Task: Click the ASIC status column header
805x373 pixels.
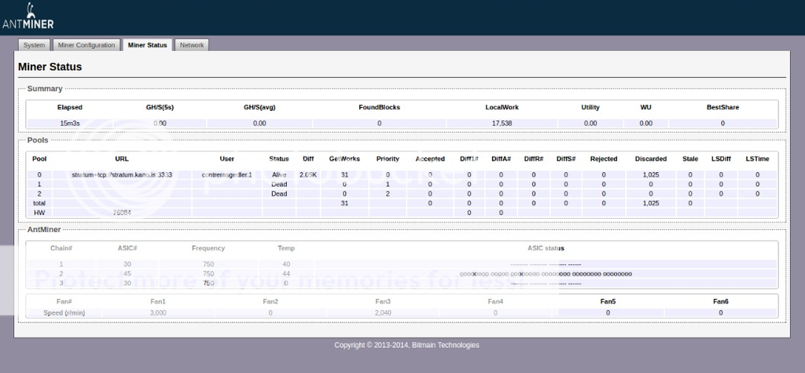Action: coord(546,248)
